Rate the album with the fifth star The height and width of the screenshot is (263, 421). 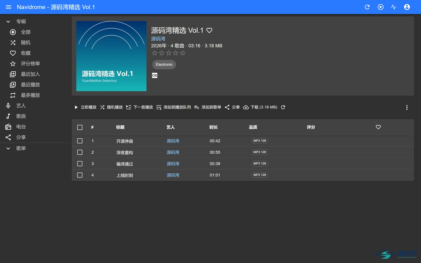click(183, 53)
